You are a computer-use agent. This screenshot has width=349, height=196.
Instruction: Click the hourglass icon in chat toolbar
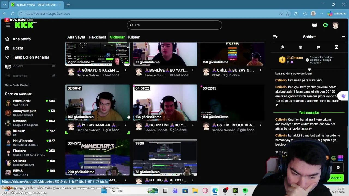tap(336, 47)
